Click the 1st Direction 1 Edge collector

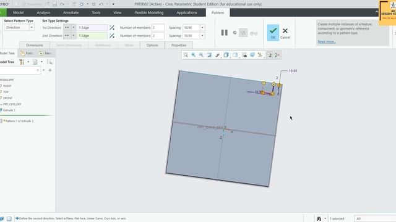[92, 28]
